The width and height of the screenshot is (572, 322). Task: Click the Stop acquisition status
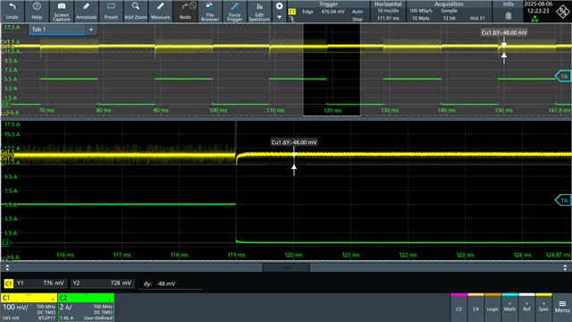click(x=357, y=19)
